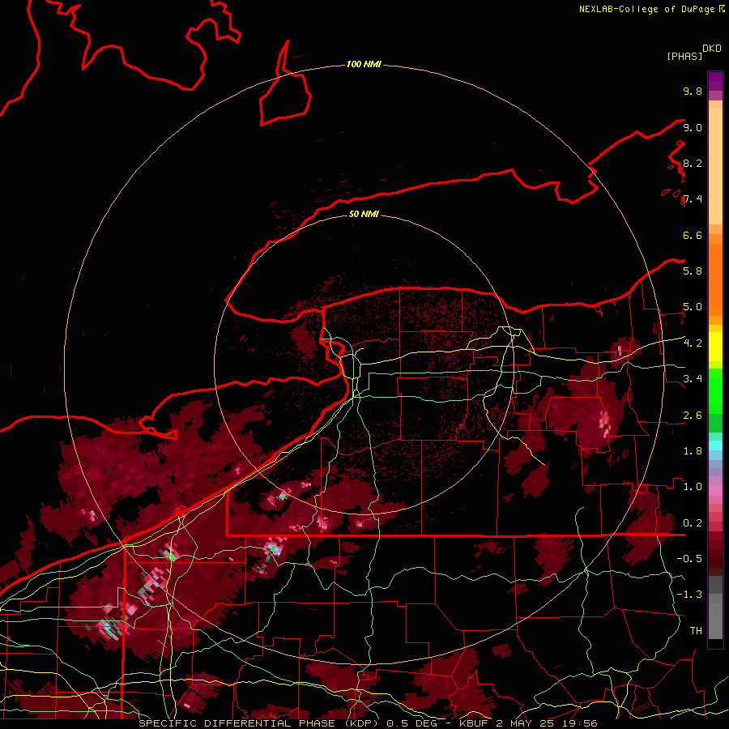
Task: Select the yellow segment of color scale
Action: pyautogui.click(x=715, y=347)
